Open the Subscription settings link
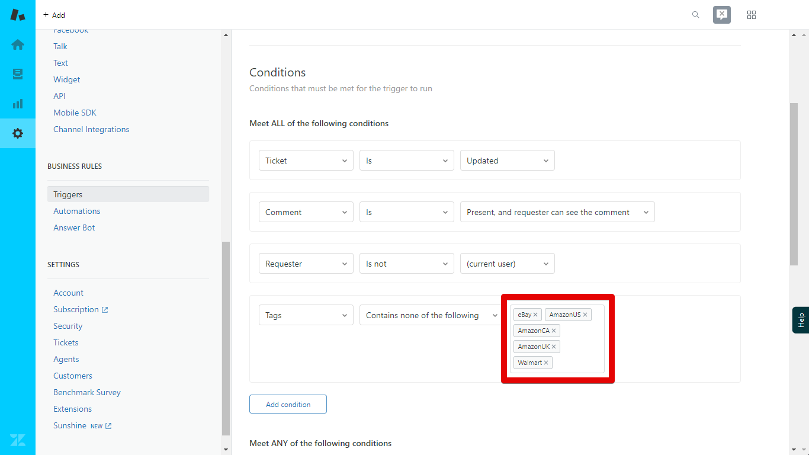 pos(77,309)
